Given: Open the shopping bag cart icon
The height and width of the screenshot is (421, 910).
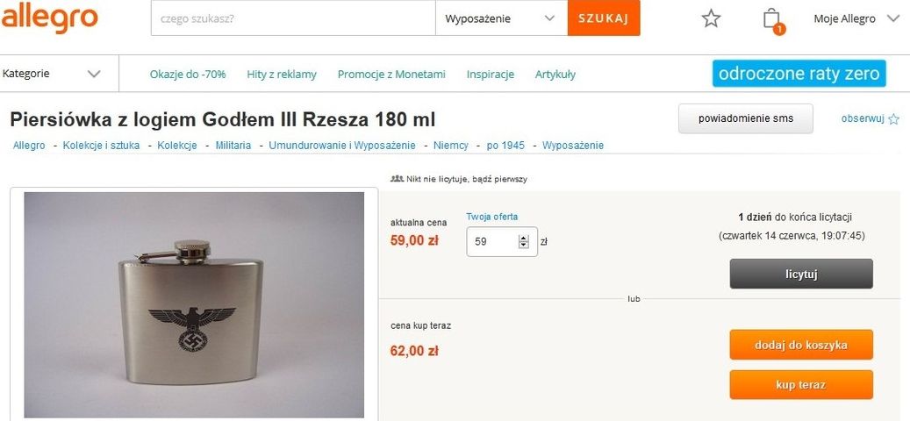Looking at the screenshot, I should (772, 19).
